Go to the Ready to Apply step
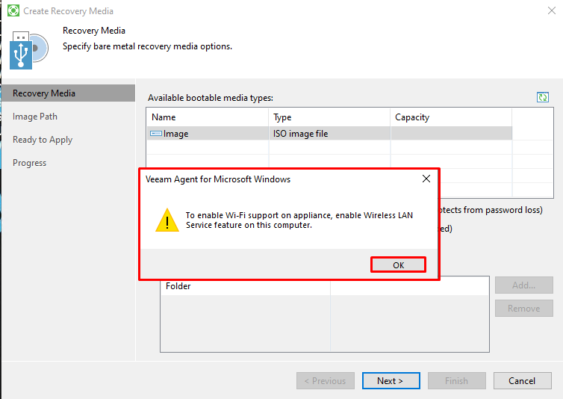563x399 pixels. pyautogui.click(x=43, y=140)
